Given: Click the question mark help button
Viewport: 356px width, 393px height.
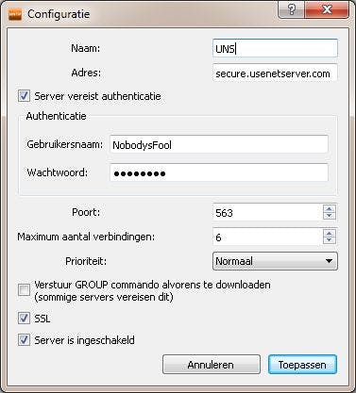Looking at the screenshot, I should tap(292, 10).
